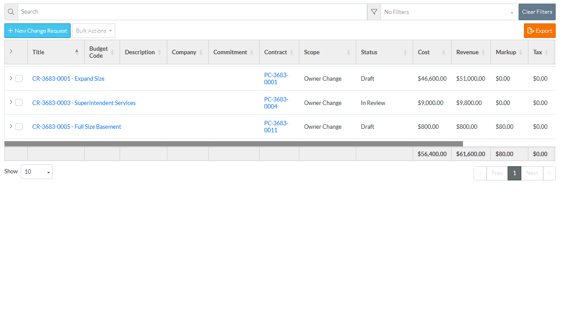Open CR-3683-0005 - Full Size Basement link
This screenshot has height=329, width=565.
click(77, 127)
